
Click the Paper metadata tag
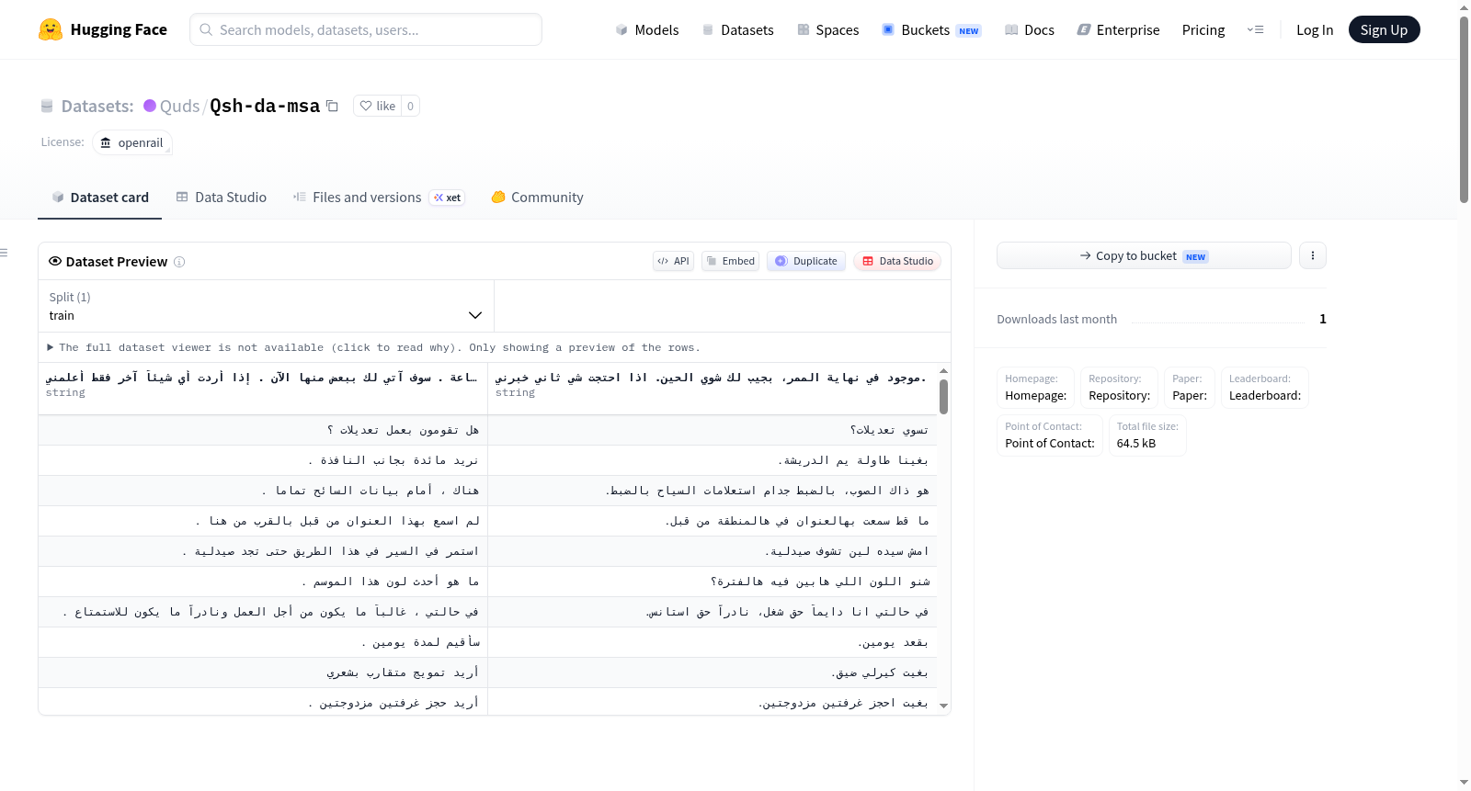1190,387
